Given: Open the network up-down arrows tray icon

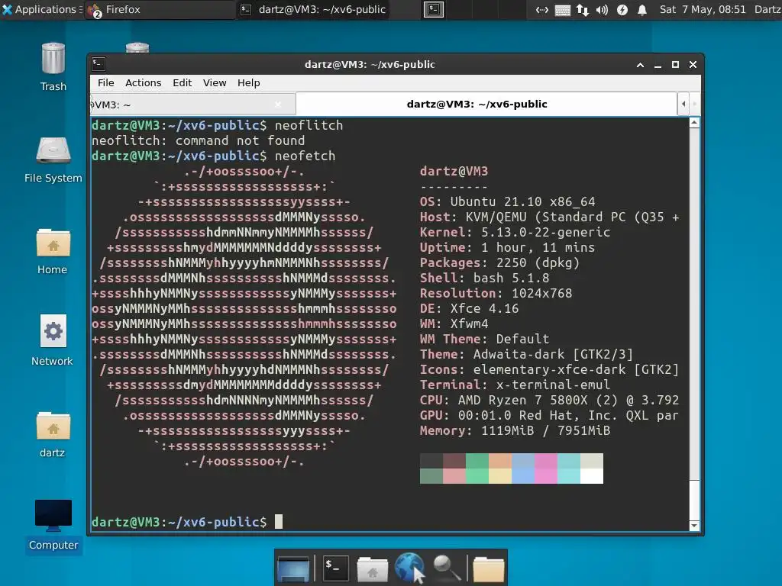Looking at the screenshot, I should coord(582,10).
